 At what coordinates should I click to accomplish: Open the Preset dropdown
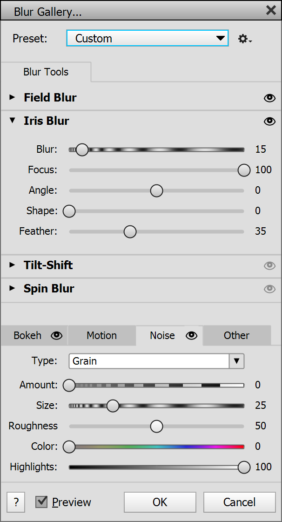(147, 39)
